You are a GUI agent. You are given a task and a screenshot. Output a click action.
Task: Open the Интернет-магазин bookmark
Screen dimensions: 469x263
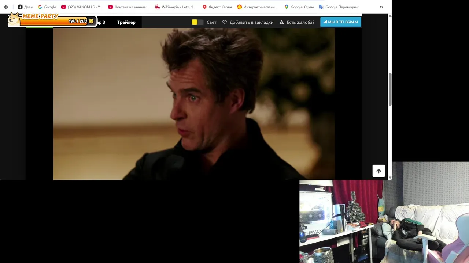click(257, 7)
